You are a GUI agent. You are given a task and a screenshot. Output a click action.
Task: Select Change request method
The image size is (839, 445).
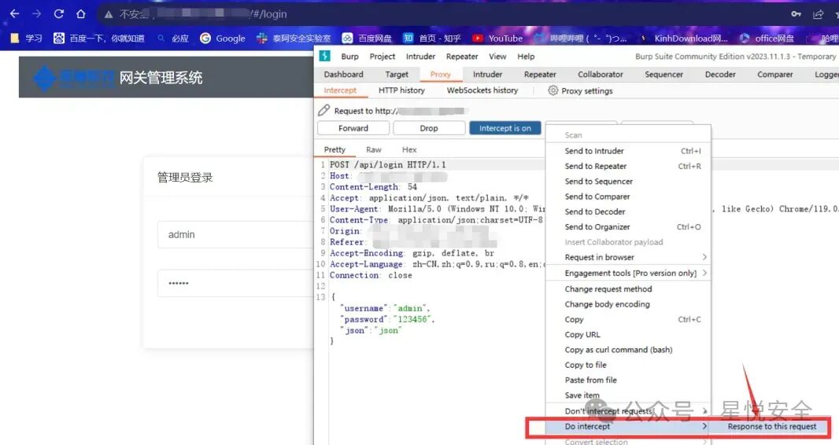click(x=628, y=289)
